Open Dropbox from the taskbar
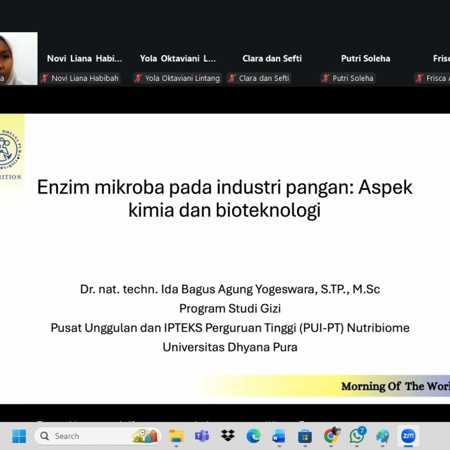The height and width of the screenshot is (450, 450). pos(228,436)
